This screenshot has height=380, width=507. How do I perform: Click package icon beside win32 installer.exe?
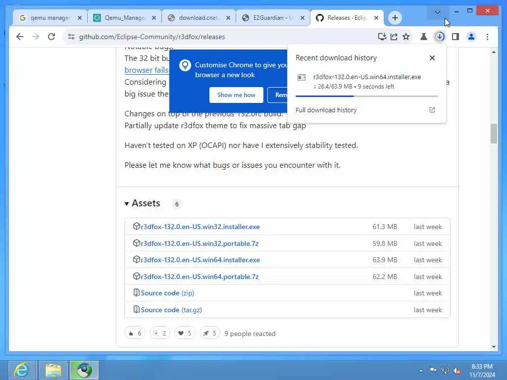tap(137, 226)
